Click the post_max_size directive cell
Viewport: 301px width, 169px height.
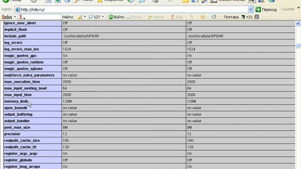pyautogui.click(x=32, y=127)
